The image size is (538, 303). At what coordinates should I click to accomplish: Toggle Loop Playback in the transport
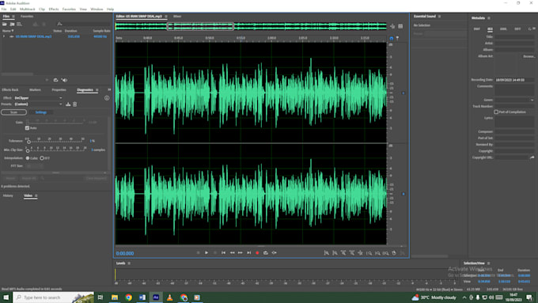(x=266, y=252)
